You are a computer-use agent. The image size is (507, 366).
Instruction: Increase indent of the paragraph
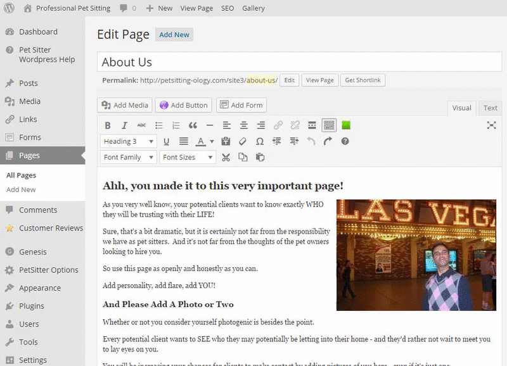(294, 141)
